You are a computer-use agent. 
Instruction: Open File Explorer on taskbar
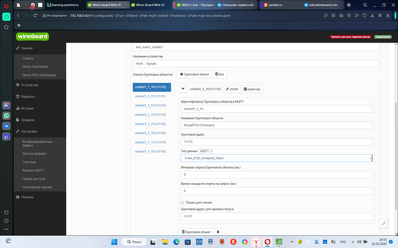pyautogui.click(x=165, y=242)
